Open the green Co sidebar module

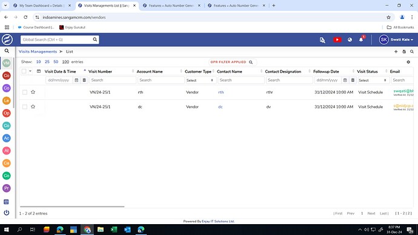pos(7,176)
